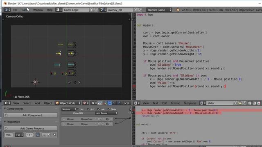Viewport: 262px width, 147px height.
Task: Open the 3D View editor type selector
Action: tap(7, 103)
